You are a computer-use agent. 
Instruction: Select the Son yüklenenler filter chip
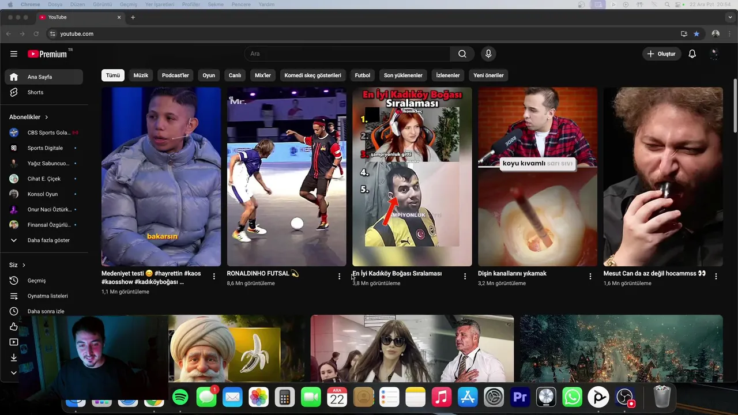point(403,76)
